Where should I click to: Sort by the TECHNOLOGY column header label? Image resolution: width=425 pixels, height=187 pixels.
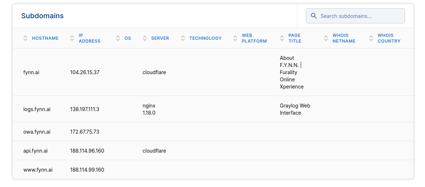coord(206,38)
